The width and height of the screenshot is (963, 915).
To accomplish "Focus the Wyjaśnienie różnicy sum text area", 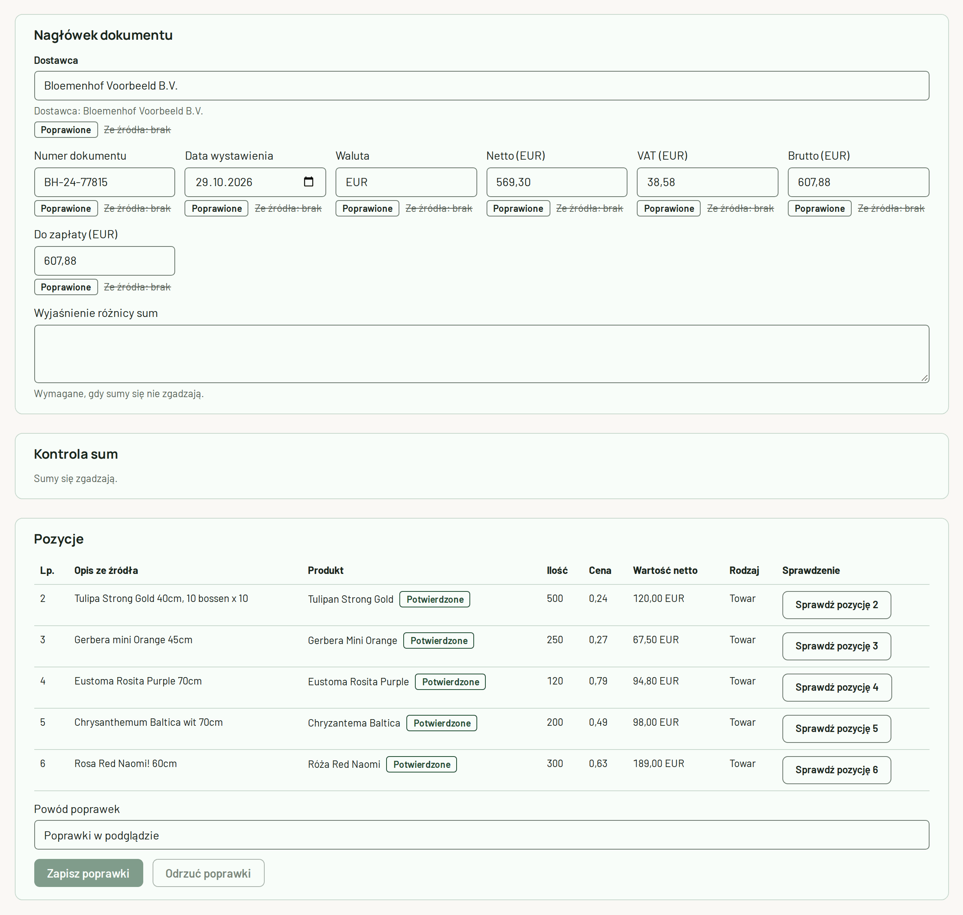I will (x=481, y=354).
